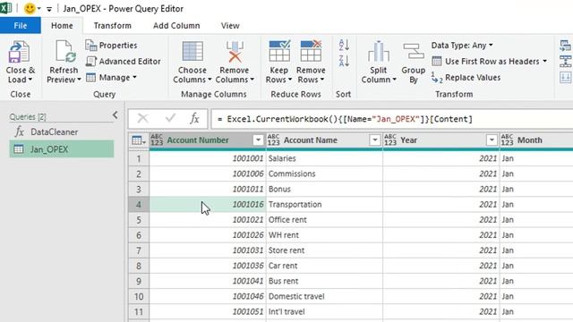
Task: Open the Account Name column filter dropdown
Action: click(375, 140)
